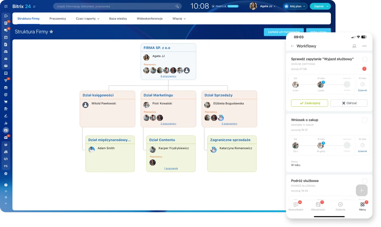Click the help question mark sidebar icon
This screenshot has height=227, width=381.
point(6,185)
